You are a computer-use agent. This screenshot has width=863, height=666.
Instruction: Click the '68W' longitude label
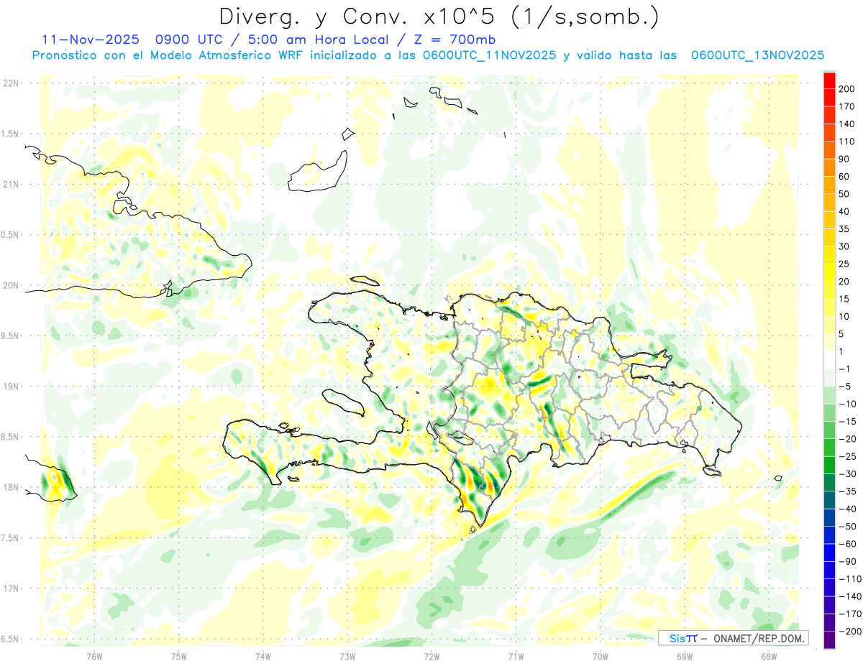coord(769,656)
